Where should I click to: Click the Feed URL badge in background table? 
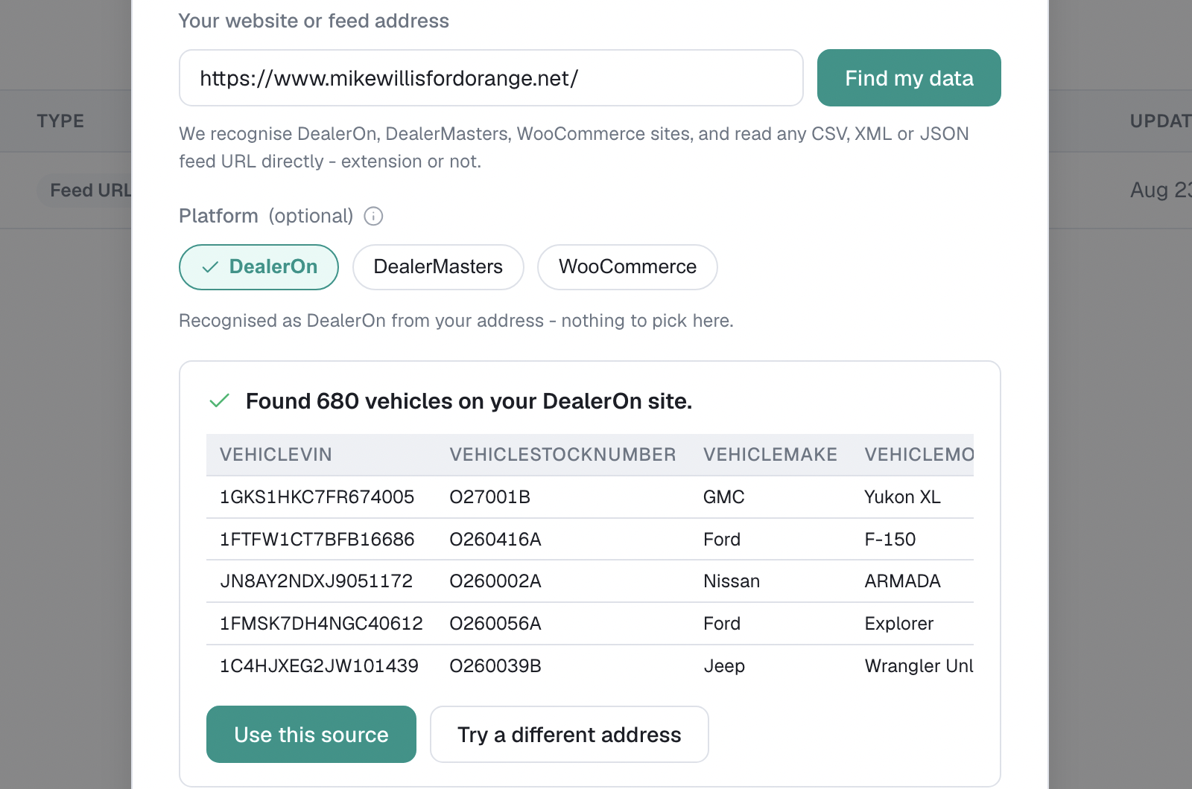point(85,191)
